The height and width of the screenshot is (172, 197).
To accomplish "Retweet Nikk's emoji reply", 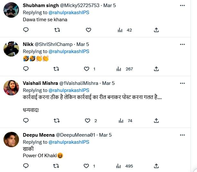I will [57, 69].
